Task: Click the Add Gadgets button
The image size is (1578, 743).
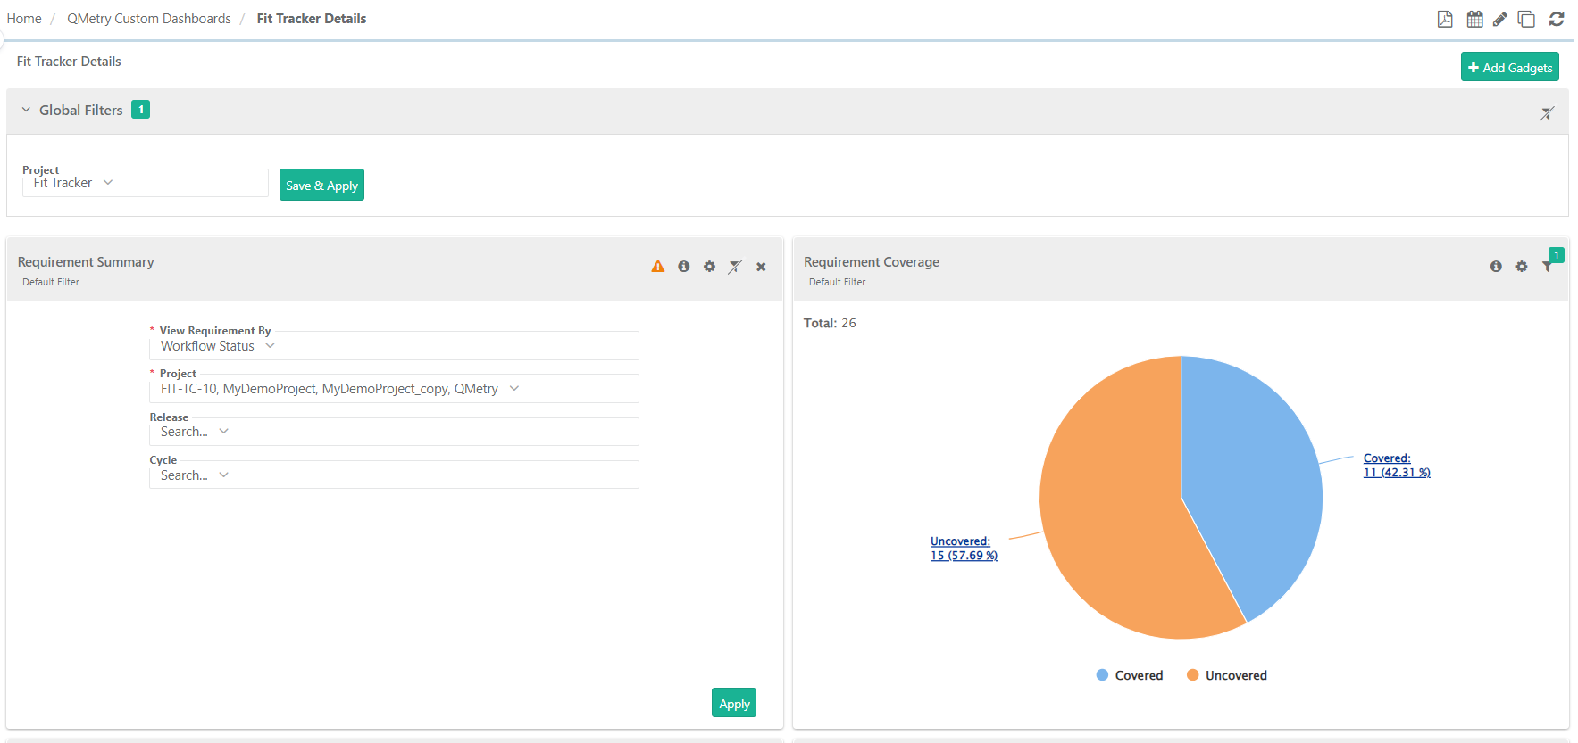Action: 1510,67
